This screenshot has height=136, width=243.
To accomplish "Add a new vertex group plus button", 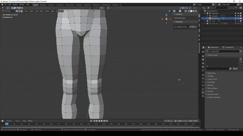I will pyautogui.click(x=241, y=59).
